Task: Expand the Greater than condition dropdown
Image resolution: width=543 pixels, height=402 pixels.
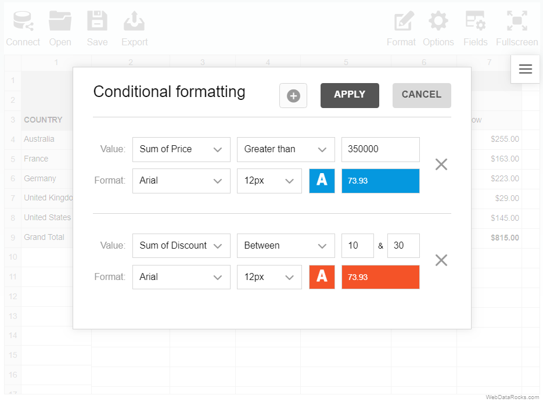Action: [x=285, y=149]
